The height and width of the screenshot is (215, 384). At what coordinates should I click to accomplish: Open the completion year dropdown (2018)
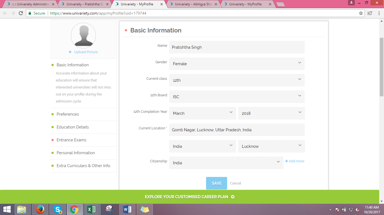[x=272, y=113]
